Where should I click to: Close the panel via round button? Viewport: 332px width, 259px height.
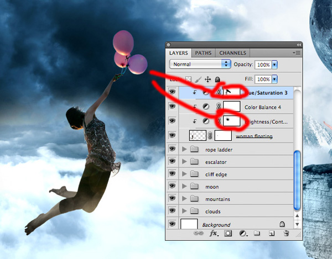169,45
